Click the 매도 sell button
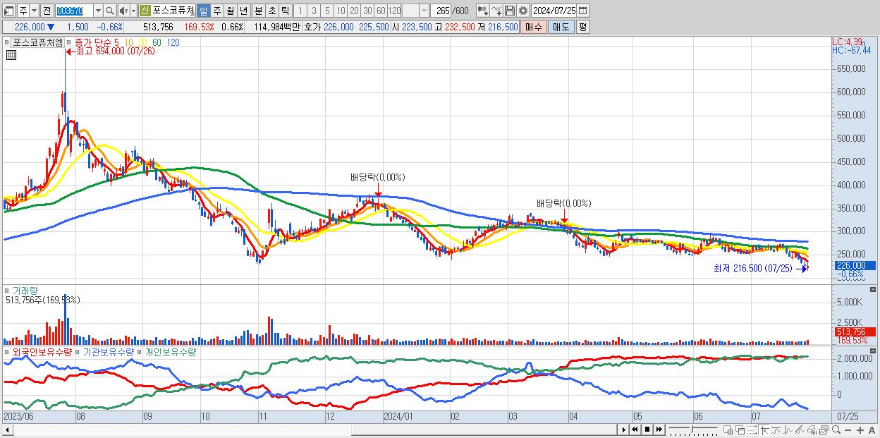The image size is (880, 438). (561, 27)
